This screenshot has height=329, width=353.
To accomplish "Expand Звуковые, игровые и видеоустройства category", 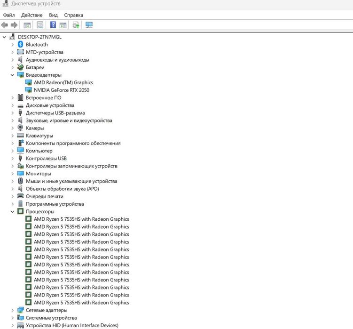I will [x=12, y=120].
